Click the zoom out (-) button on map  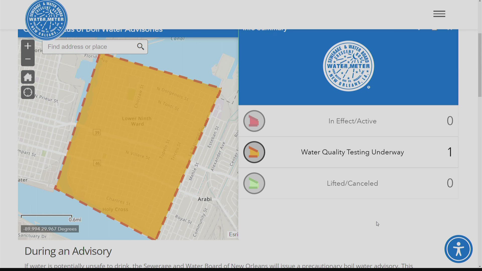(27, 59)
